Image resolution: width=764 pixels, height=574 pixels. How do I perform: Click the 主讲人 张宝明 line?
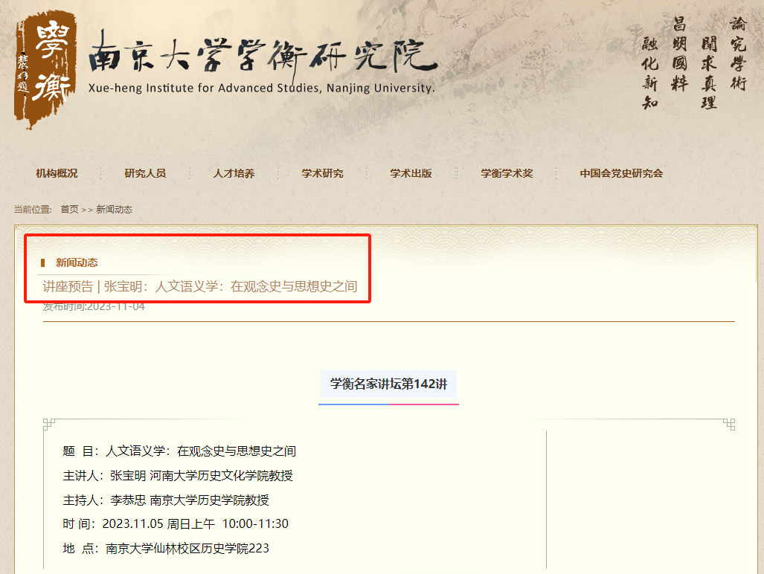tap(178, 476)
